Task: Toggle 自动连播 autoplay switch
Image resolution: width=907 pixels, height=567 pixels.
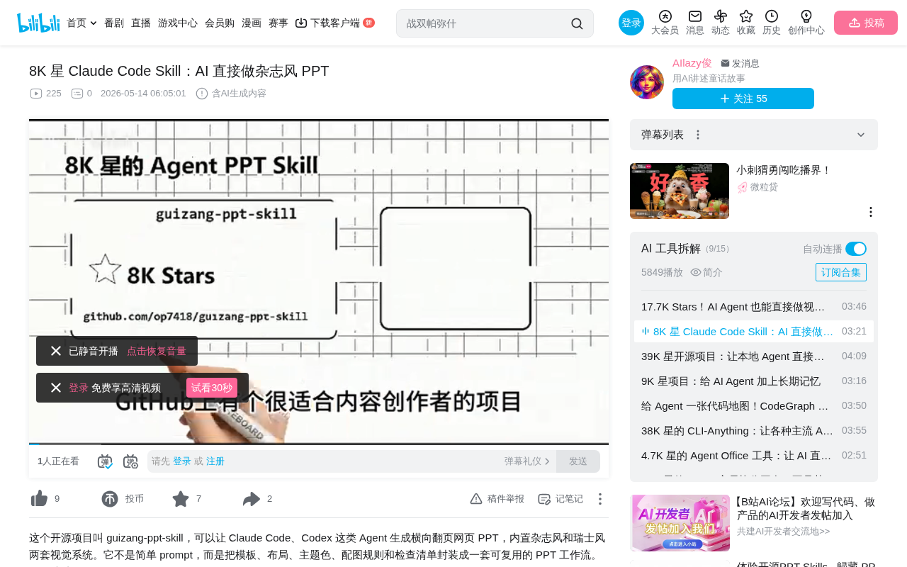Action: (856, 249)
